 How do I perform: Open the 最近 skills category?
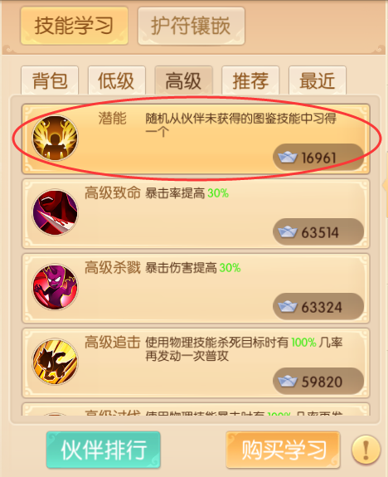click(318, 80)
